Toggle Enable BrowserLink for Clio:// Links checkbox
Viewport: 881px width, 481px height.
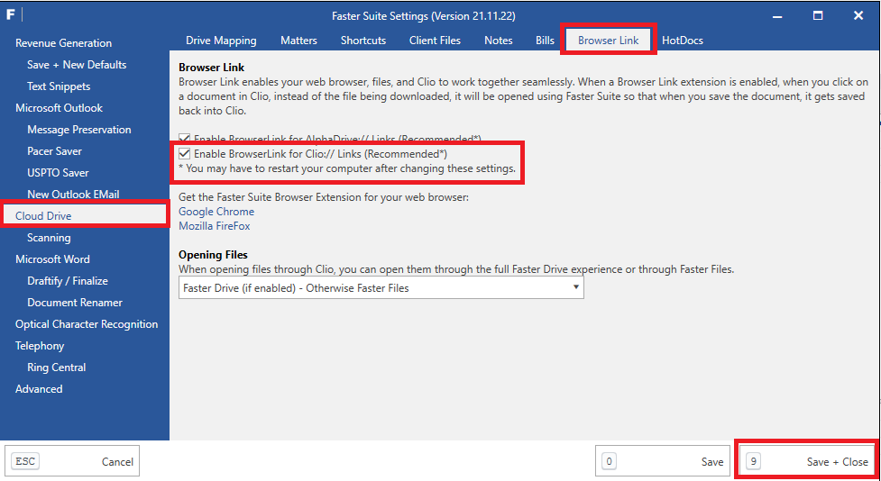(184, 153)
